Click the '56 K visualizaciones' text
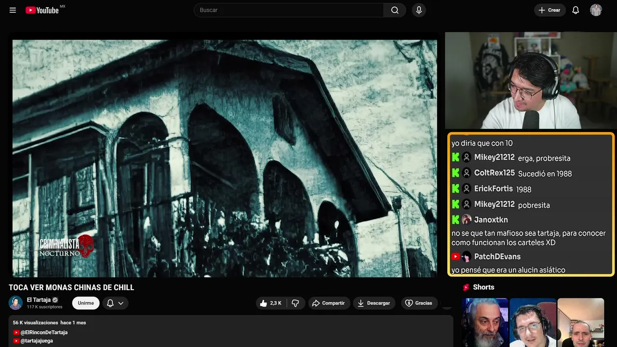 coord(36,322)
